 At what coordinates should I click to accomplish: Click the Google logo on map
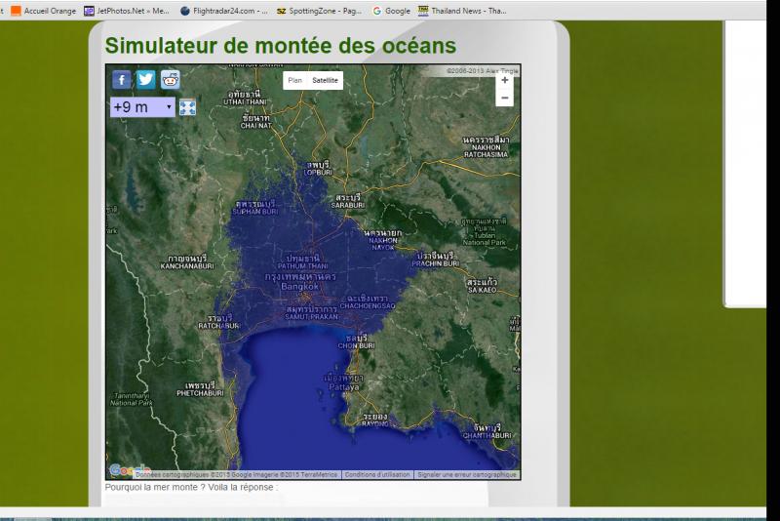click(130, 470)
